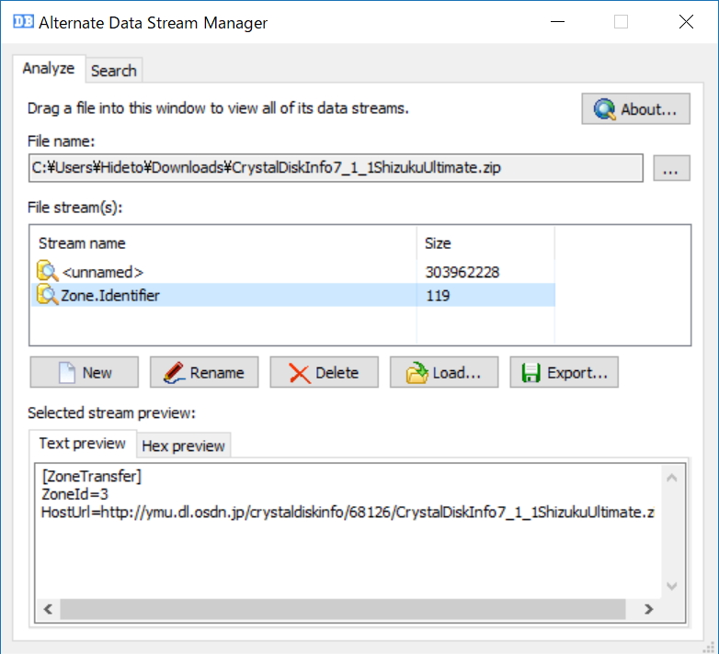
Task: Switch to the Search tab
Action: coord(113,71)
